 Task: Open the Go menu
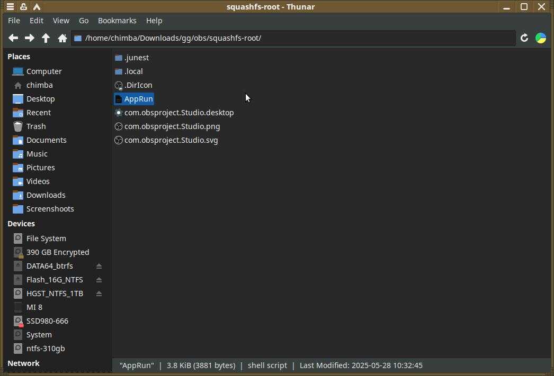[x=84, y=21]
